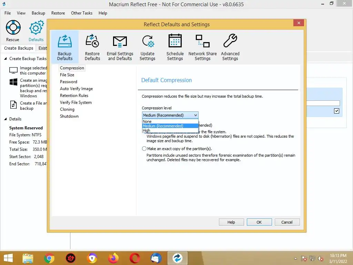Confirm settings with OK button
This screenshot has height=265, width=353.
click(x=259, y=222)
